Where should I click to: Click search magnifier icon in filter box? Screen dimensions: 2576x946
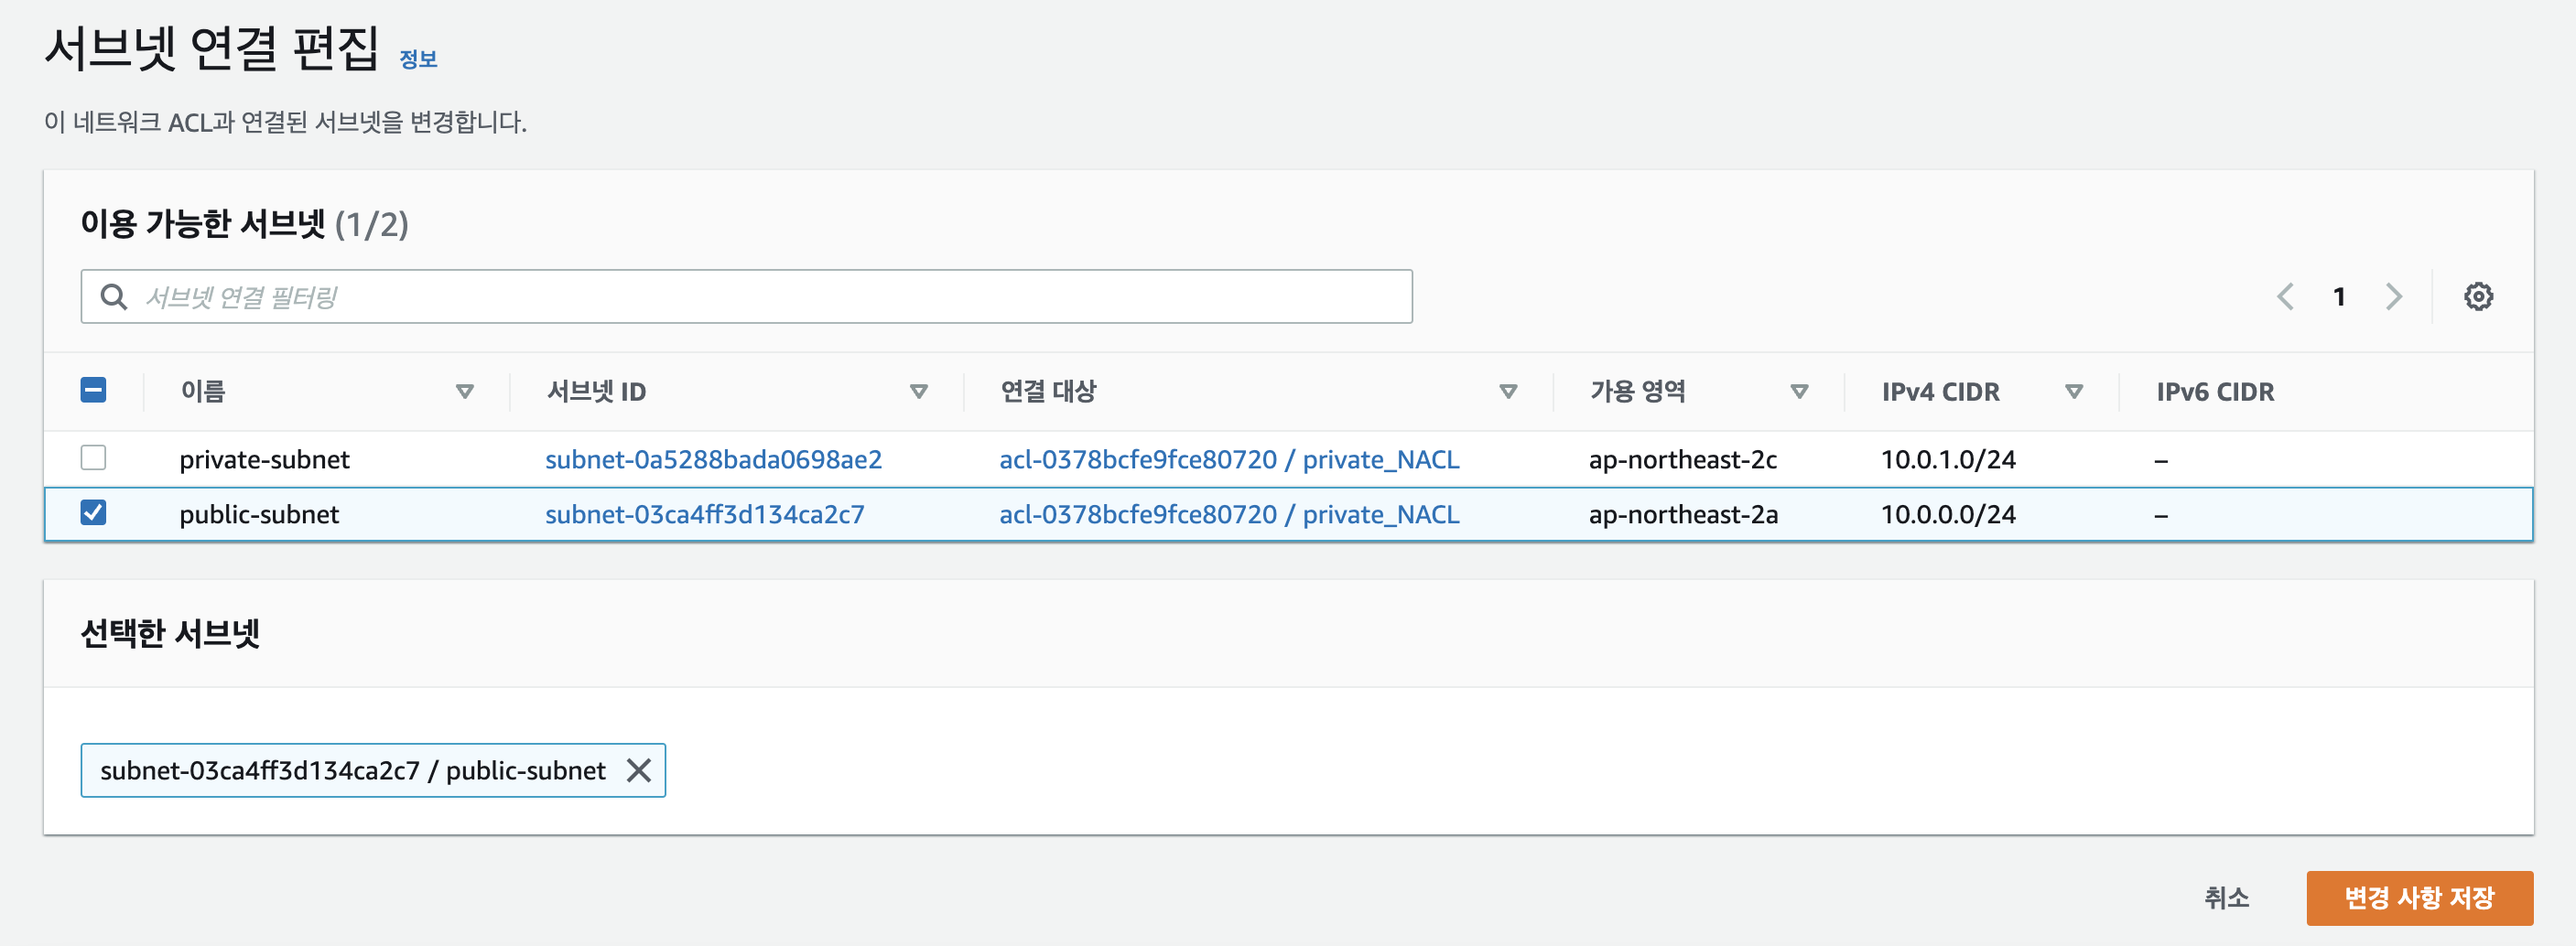click(114, 296)
